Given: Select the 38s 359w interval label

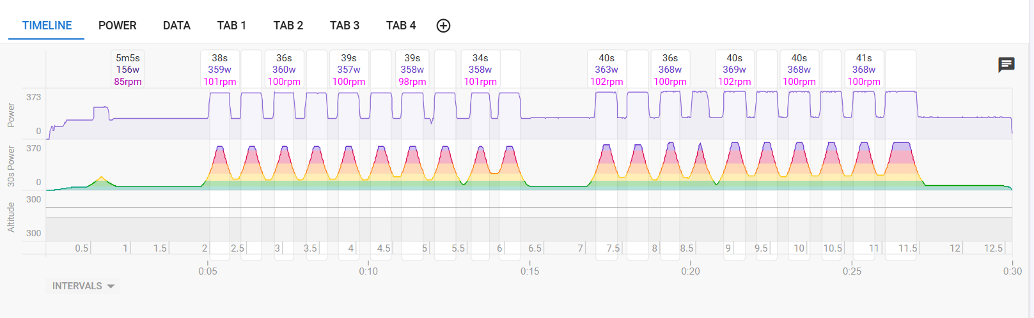Looking at the screenshot, I should [x=219, y=70].
